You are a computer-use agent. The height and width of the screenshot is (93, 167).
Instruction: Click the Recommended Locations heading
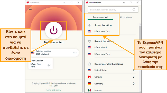click(109, 64)
